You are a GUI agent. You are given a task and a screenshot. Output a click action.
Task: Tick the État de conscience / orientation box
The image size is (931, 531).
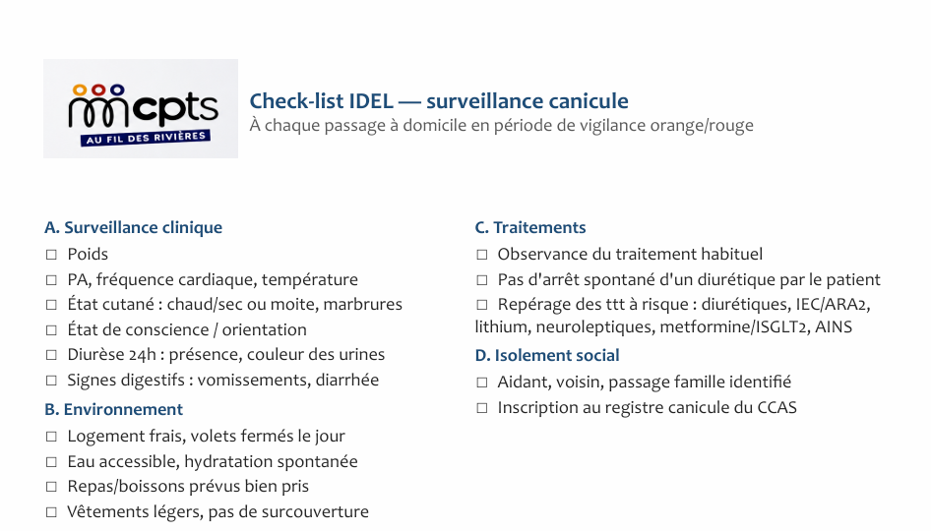click(x=51, y=330)
